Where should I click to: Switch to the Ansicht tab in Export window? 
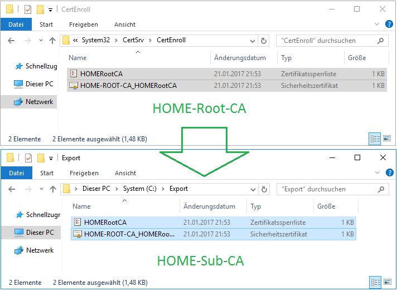point(125,173)
